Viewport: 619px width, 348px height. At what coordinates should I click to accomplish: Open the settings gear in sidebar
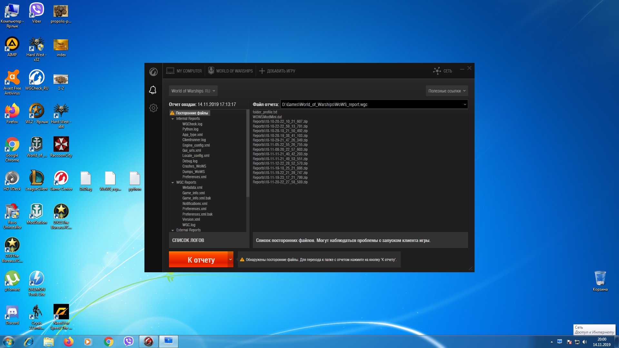[x=153, y=108]
